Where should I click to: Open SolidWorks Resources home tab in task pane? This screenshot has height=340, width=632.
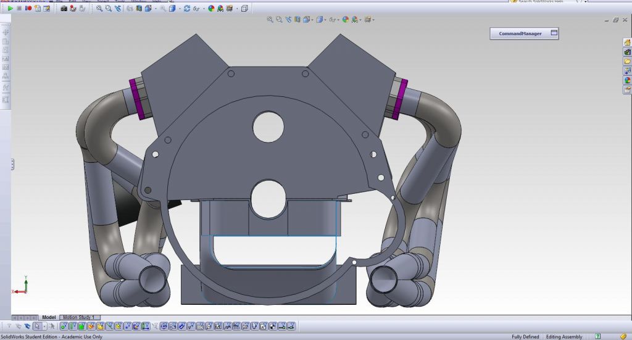627,43
